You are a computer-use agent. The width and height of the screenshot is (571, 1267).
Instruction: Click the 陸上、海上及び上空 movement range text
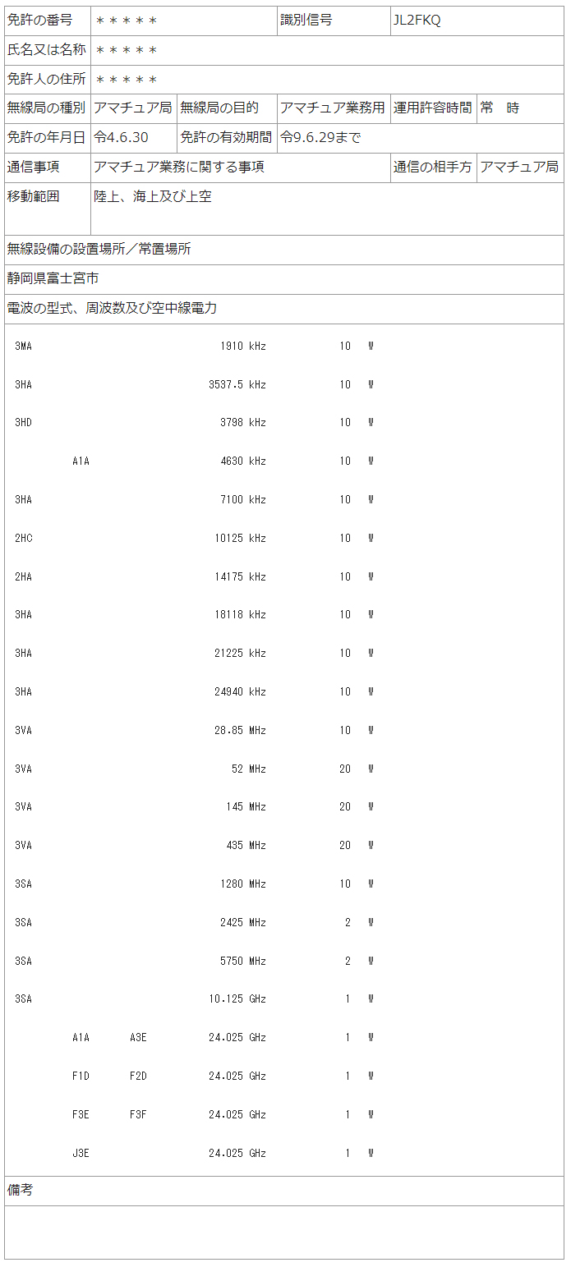click(153, 196)
